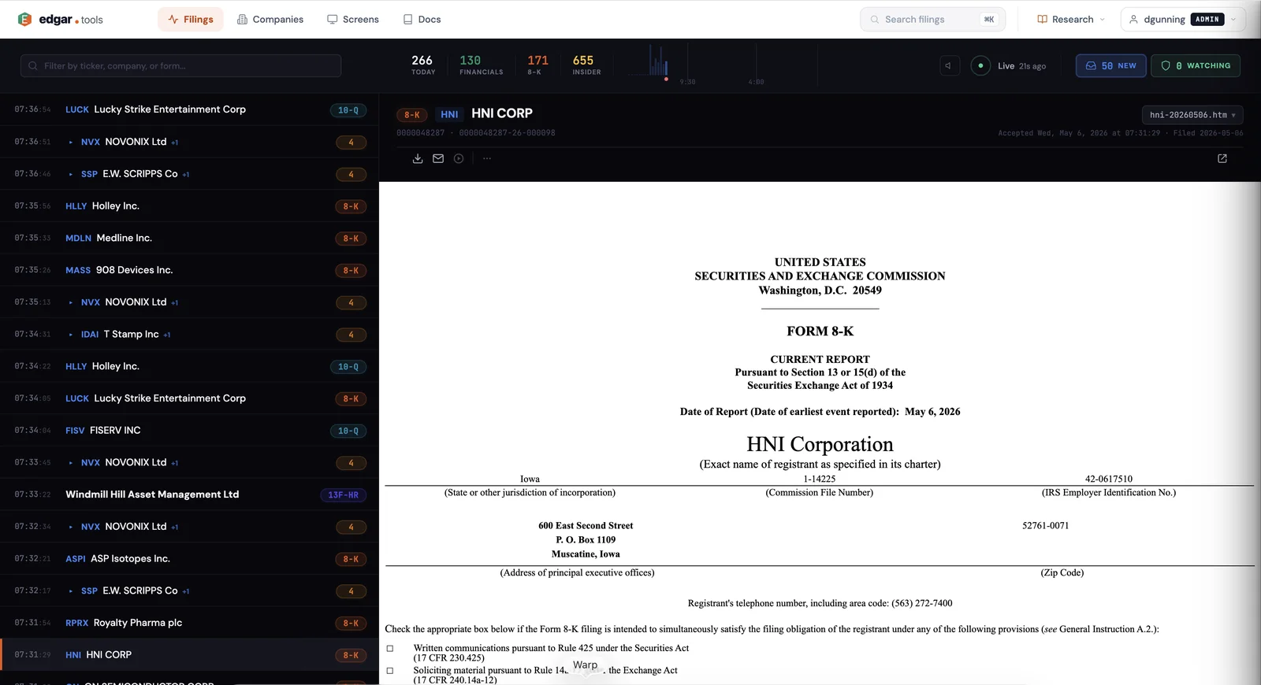Focus the Search filings box

point(932,19)
